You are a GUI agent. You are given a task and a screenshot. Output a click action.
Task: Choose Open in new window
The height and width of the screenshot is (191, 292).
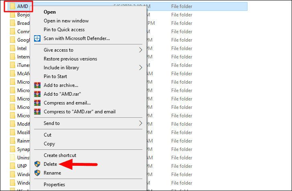coord(66,21)
